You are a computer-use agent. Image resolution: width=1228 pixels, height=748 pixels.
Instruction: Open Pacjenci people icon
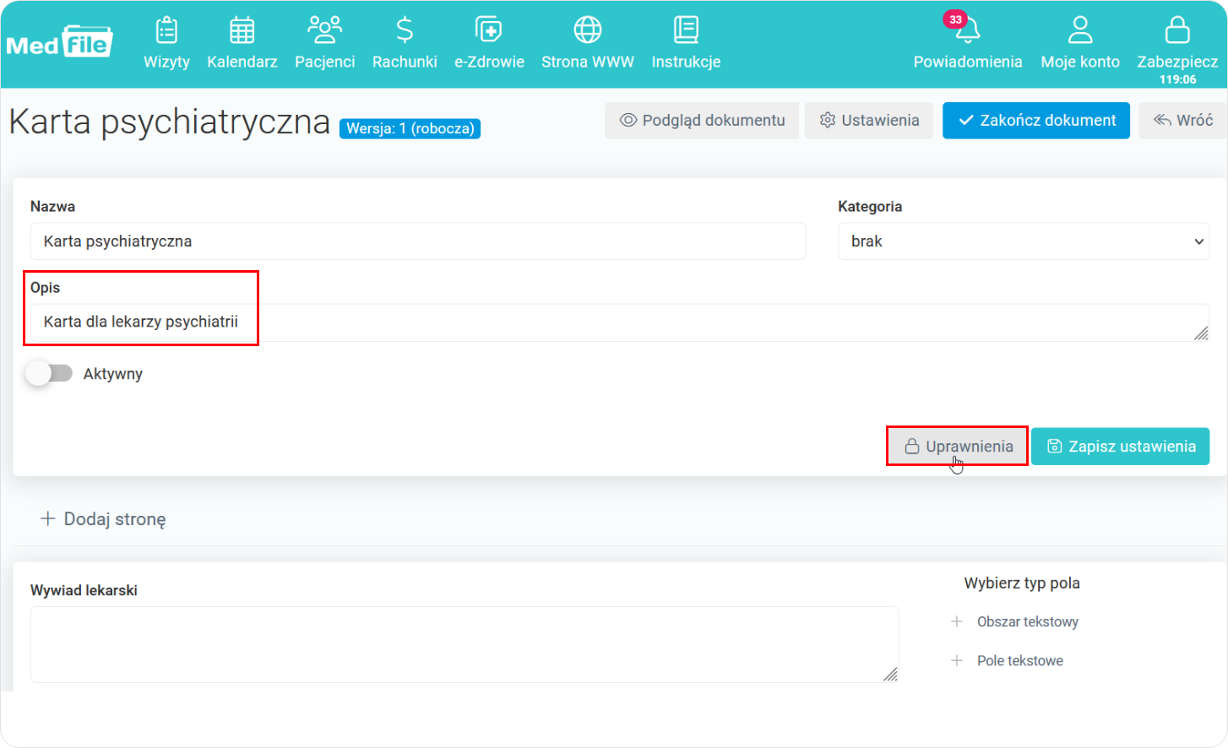324,30
